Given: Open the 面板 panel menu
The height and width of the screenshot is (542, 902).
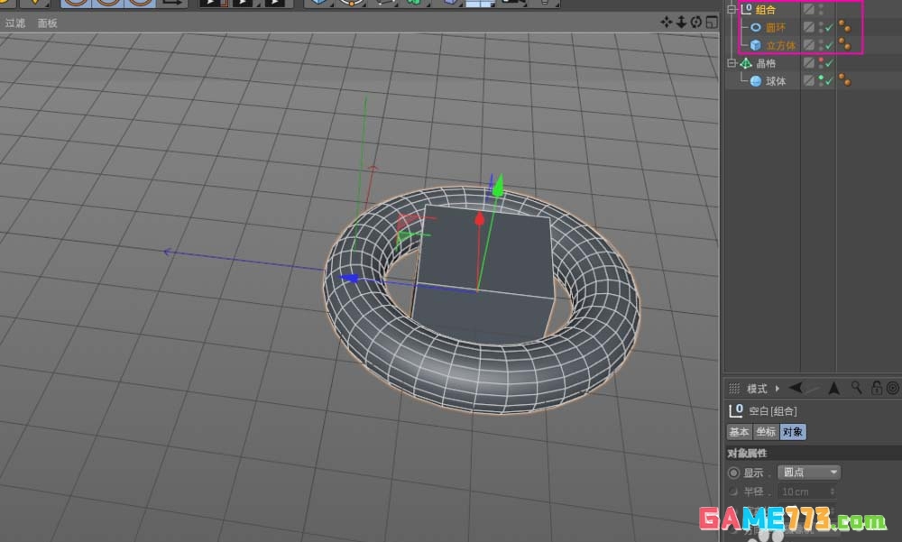Looking at the screenshot, I should [x=46, y=23].
